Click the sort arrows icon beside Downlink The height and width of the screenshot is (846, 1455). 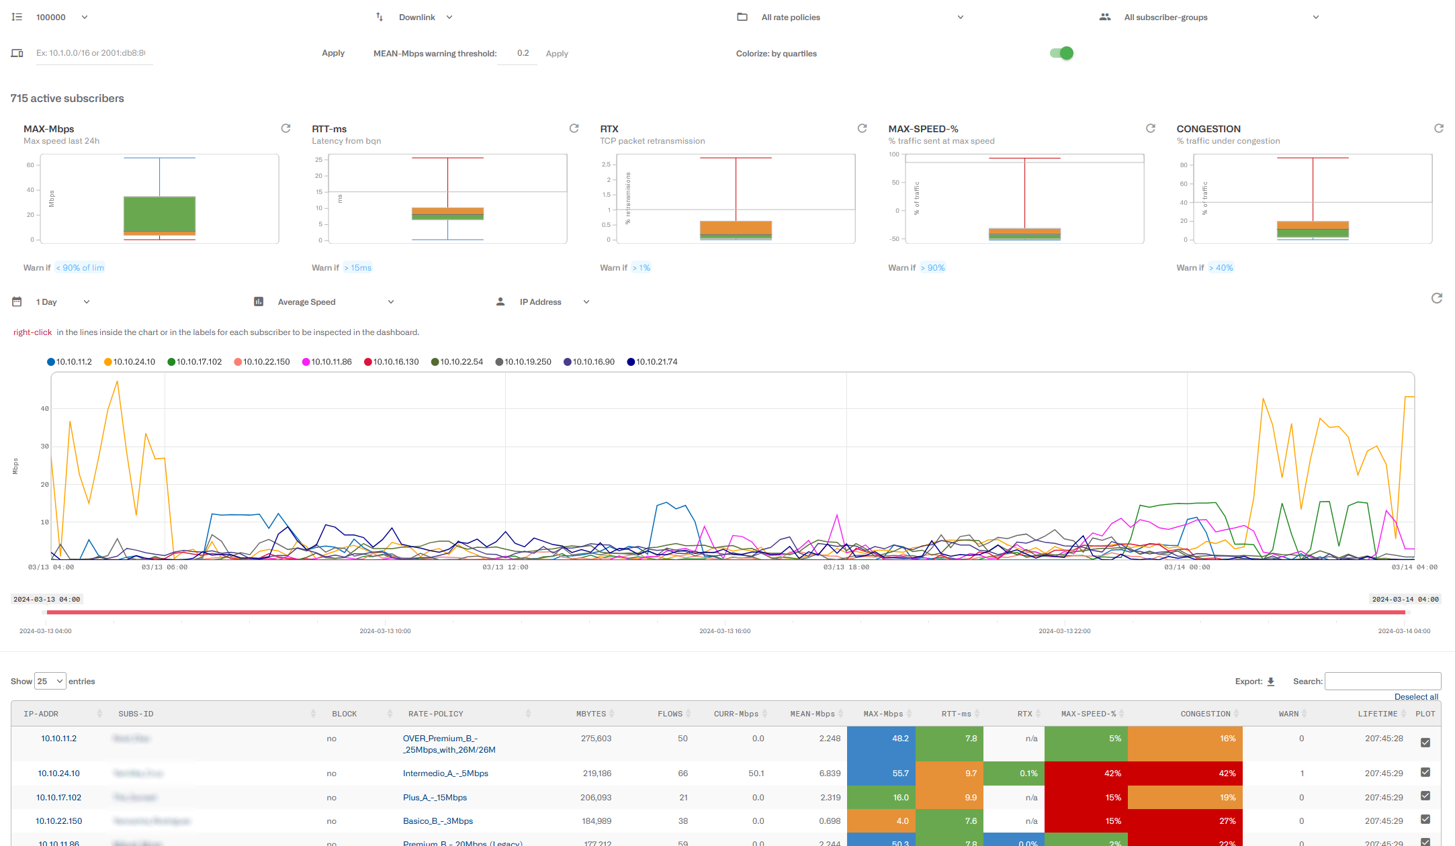[x=379, y=17]
